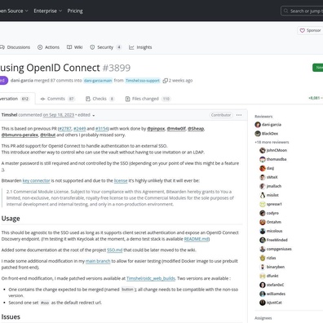Click micolous reviewer avatar
The image size is (323, 323).
tap(263, 231)
